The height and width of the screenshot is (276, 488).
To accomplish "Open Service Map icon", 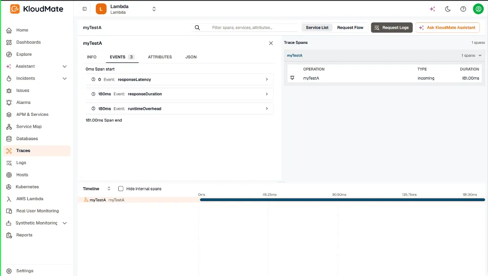I will [9, 127].
